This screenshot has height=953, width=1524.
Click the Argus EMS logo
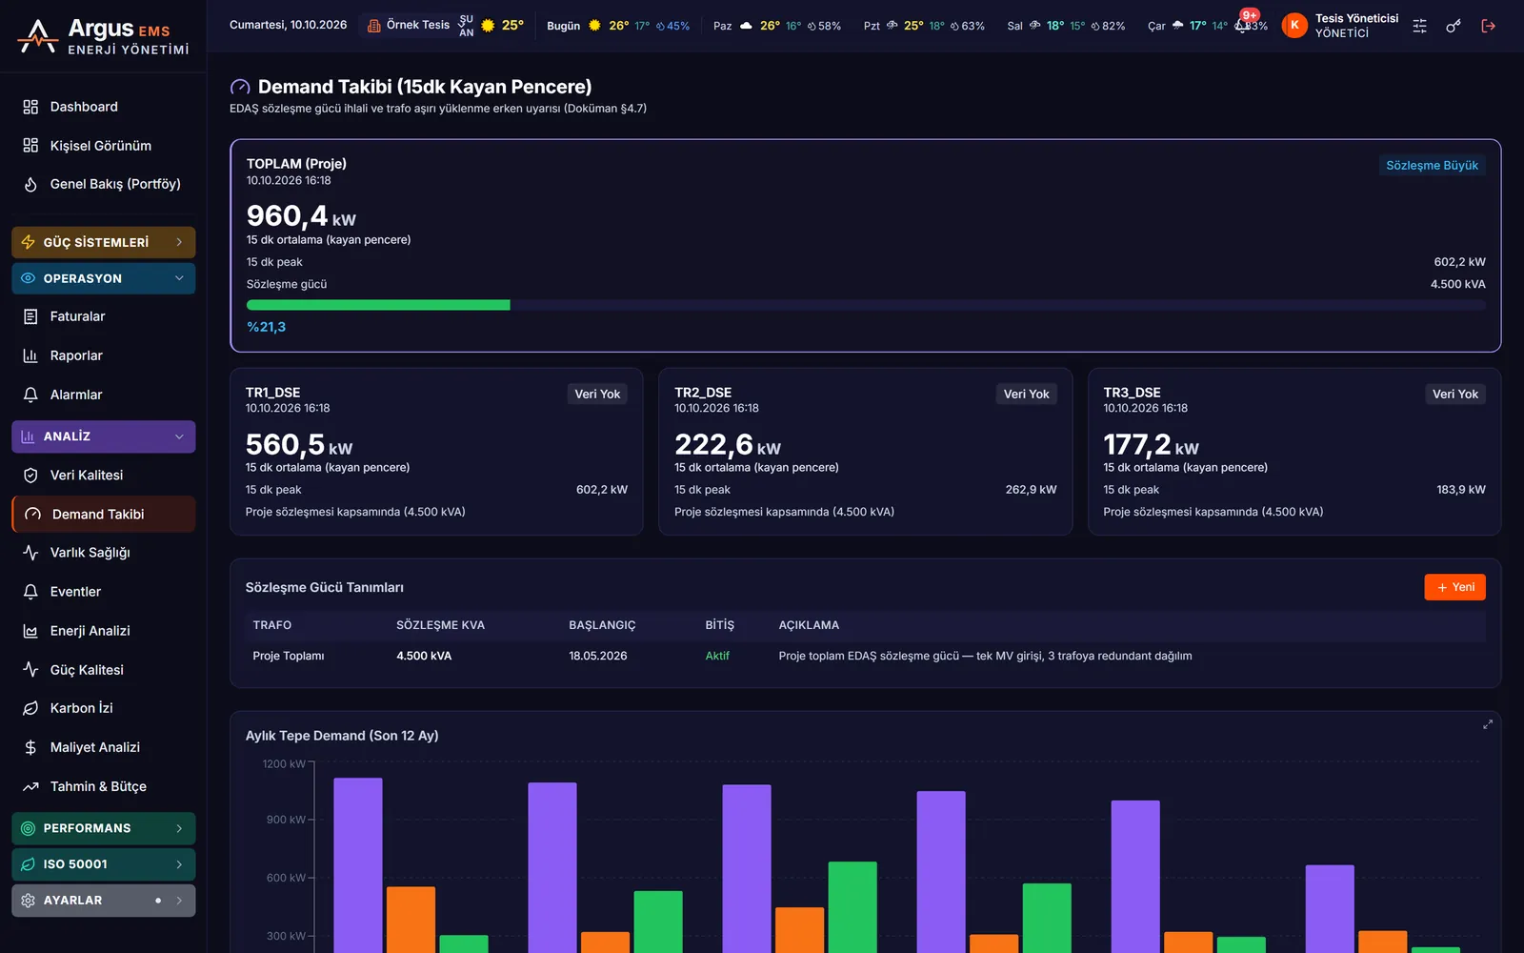click(103, 36)
